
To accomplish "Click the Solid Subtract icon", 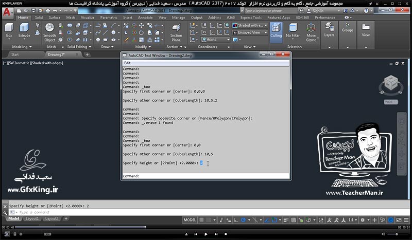I will (70, 32).
